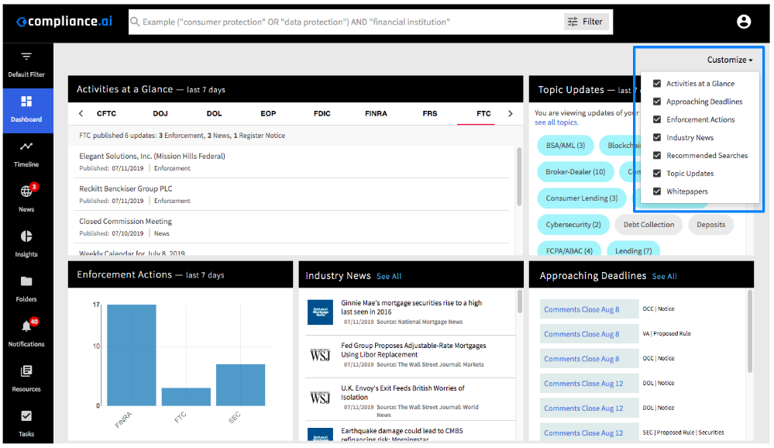
Task: Uncheck Approaching Deadlines checkbox
Action: 656,102
